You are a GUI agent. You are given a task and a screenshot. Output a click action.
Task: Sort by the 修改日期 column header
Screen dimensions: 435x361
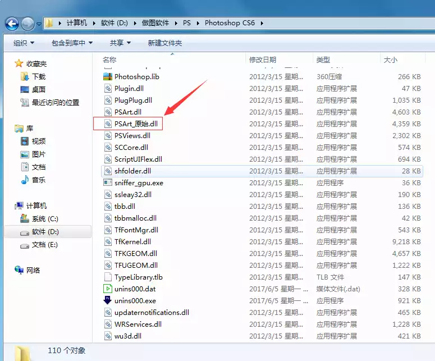coord(263,60)
